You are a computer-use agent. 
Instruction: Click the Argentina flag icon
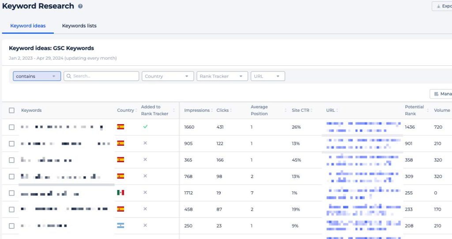[x=121, y=225]
